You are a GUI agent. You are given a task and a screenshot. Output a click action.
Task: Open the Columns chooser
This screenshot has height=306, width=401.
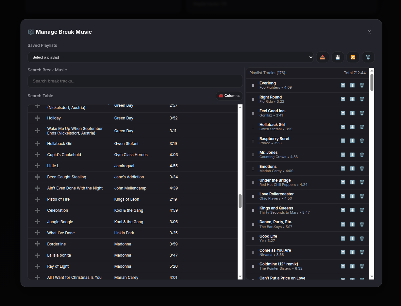coord(229,96)
